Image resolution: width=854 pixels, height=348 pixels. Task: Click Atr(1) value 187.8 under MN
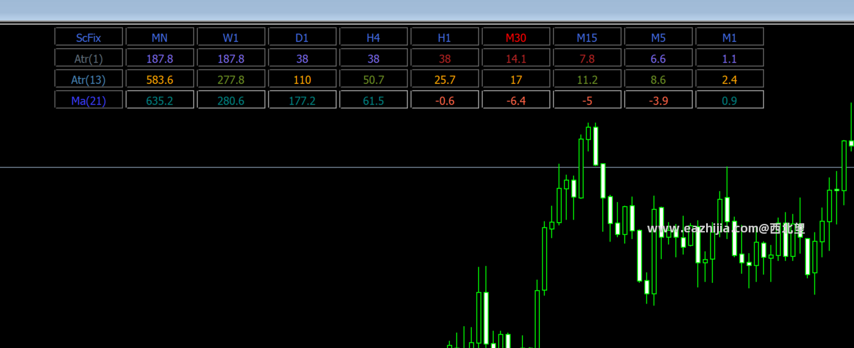[160, 58]
